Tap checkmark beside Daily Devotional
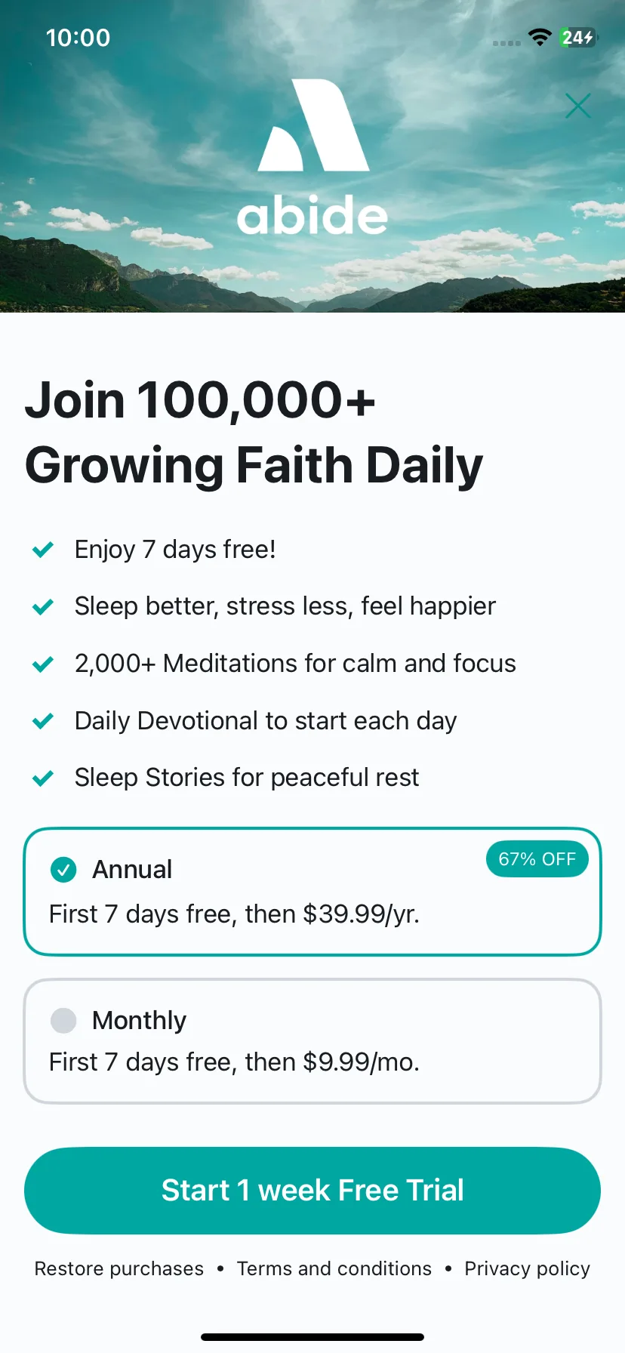Viewport: 625px width, 1353px height. tap(43, 721)
